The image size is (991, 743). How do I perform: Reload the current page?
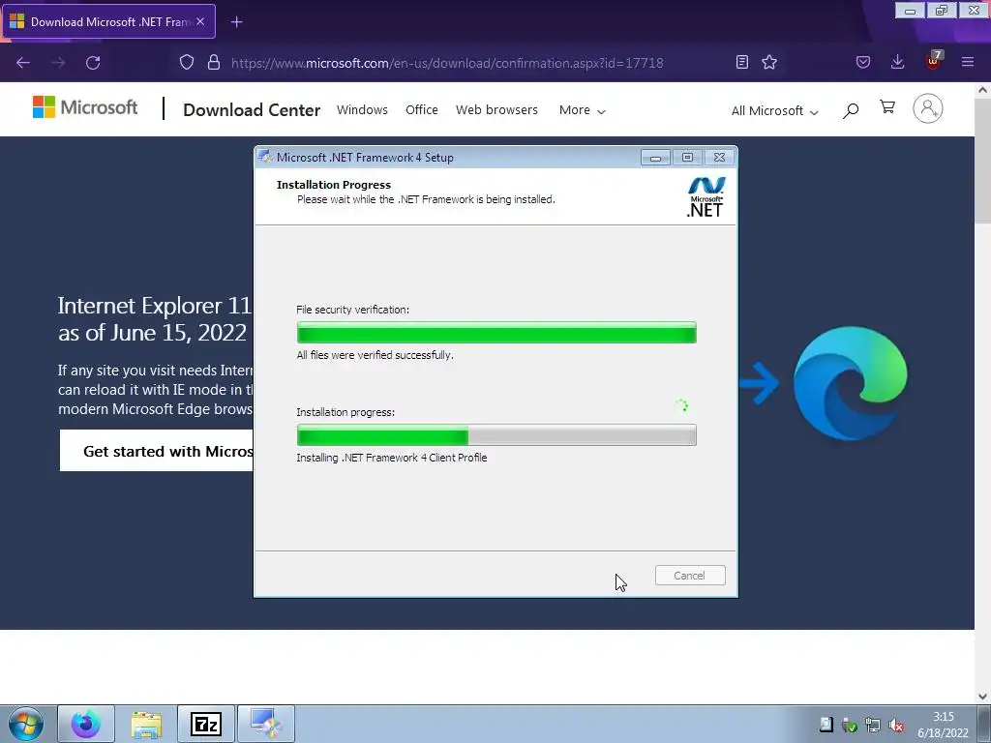pyautogui.click(x=93, y=63)
